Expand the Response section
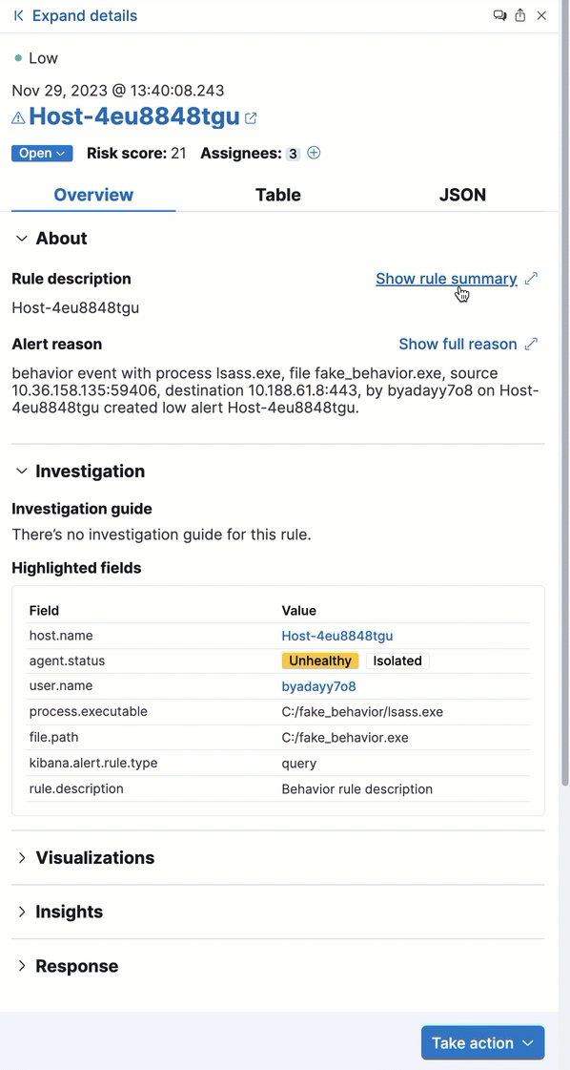Viewport: 570px width, 1070px height. click(20, 965)
